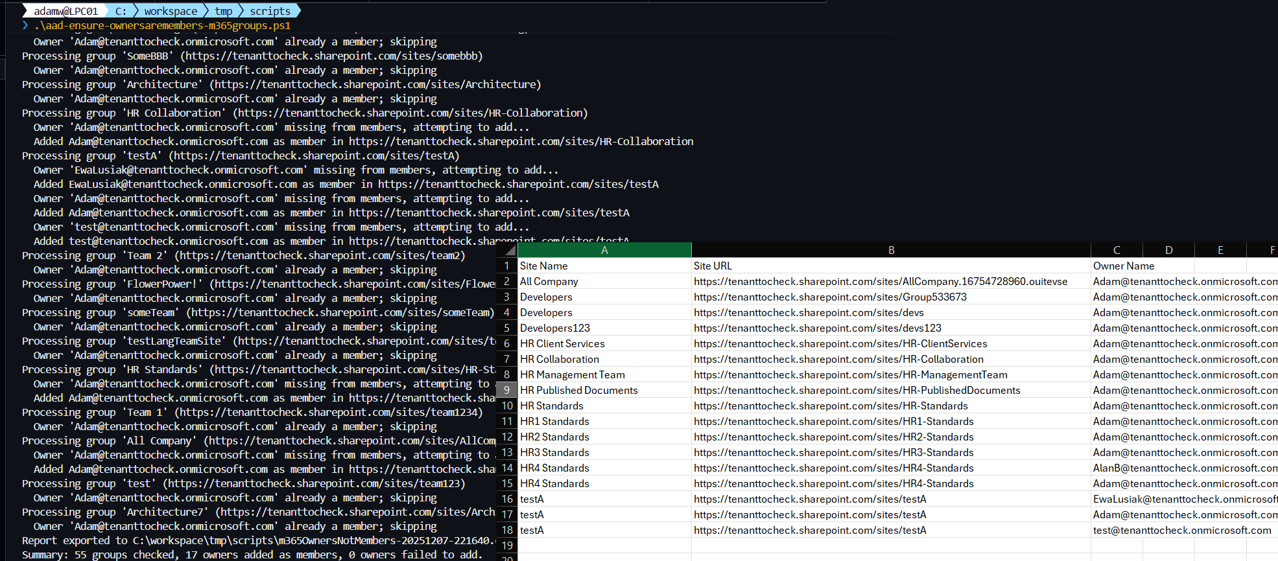Click the sites/HR-ClientServices URL cell

(x=891, y=343)
